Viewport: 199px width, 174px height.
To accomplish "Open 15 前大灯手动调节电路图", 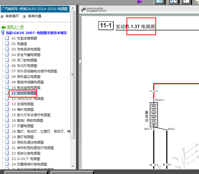I will point(31,115).
